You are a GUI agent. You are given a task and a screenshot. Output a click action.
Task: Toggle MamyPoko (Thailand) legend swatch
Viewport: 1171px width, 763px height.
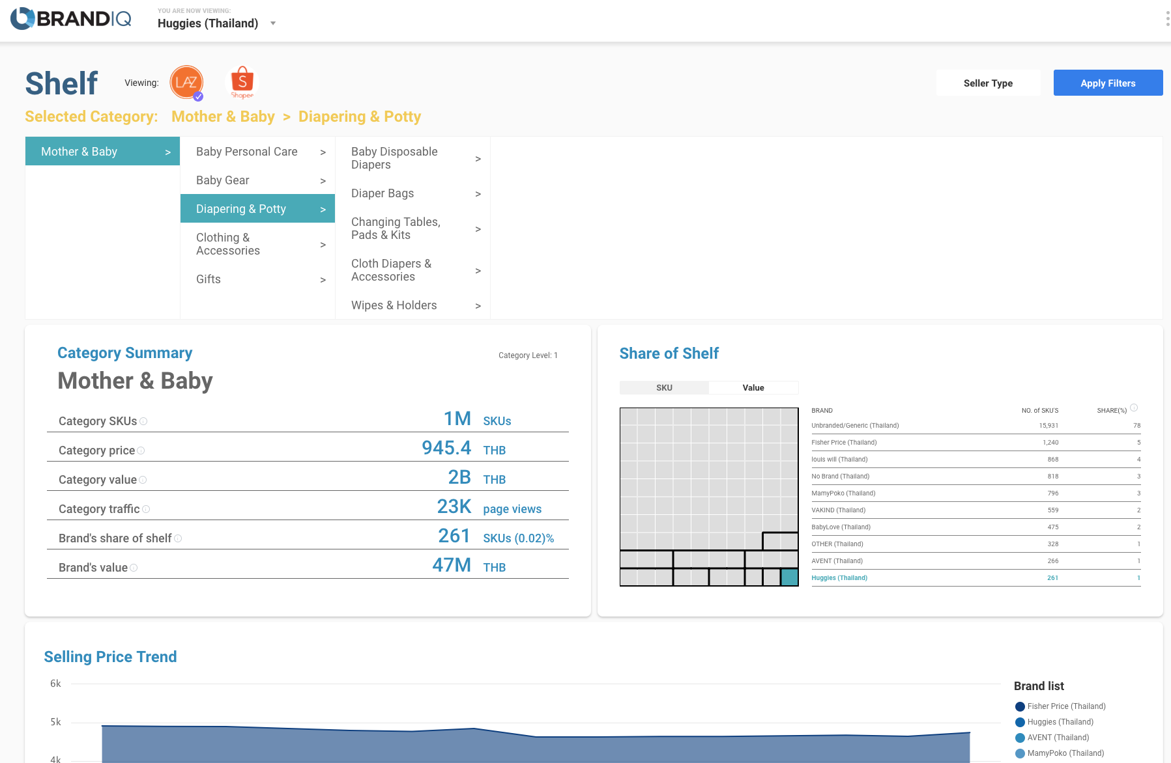pos(1020,753)
